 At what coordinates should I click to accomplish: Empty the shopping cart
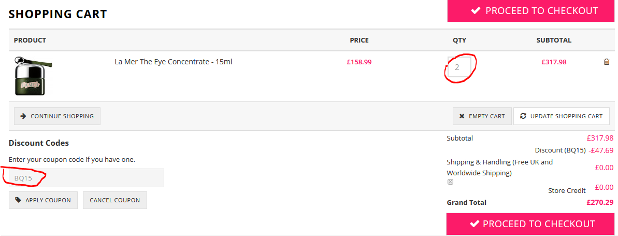[x=482, y=116]
